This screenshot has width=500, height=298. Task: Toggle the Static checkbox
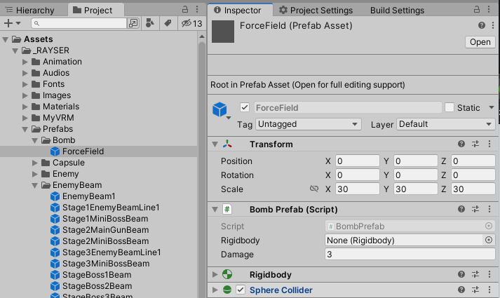(x=450, y=107)
